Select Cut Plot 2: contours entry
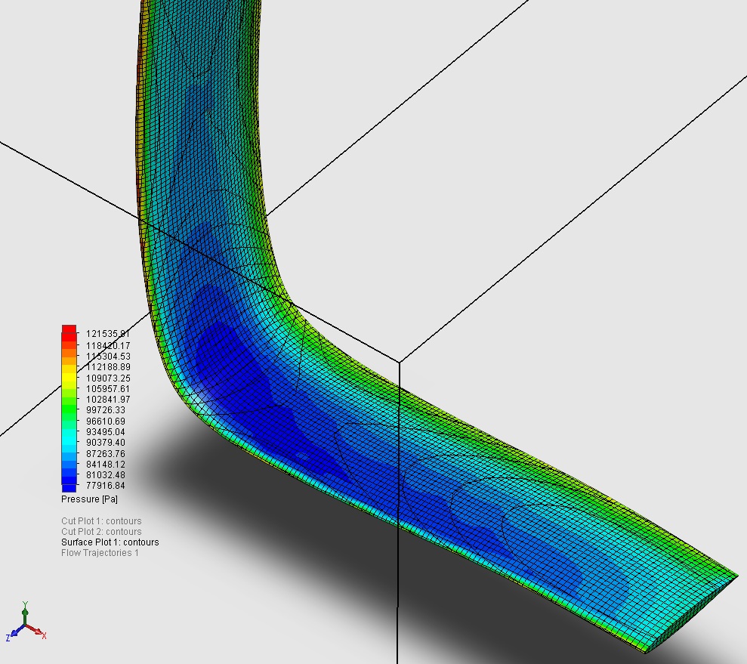747x664 pixels. coord(101,532)
